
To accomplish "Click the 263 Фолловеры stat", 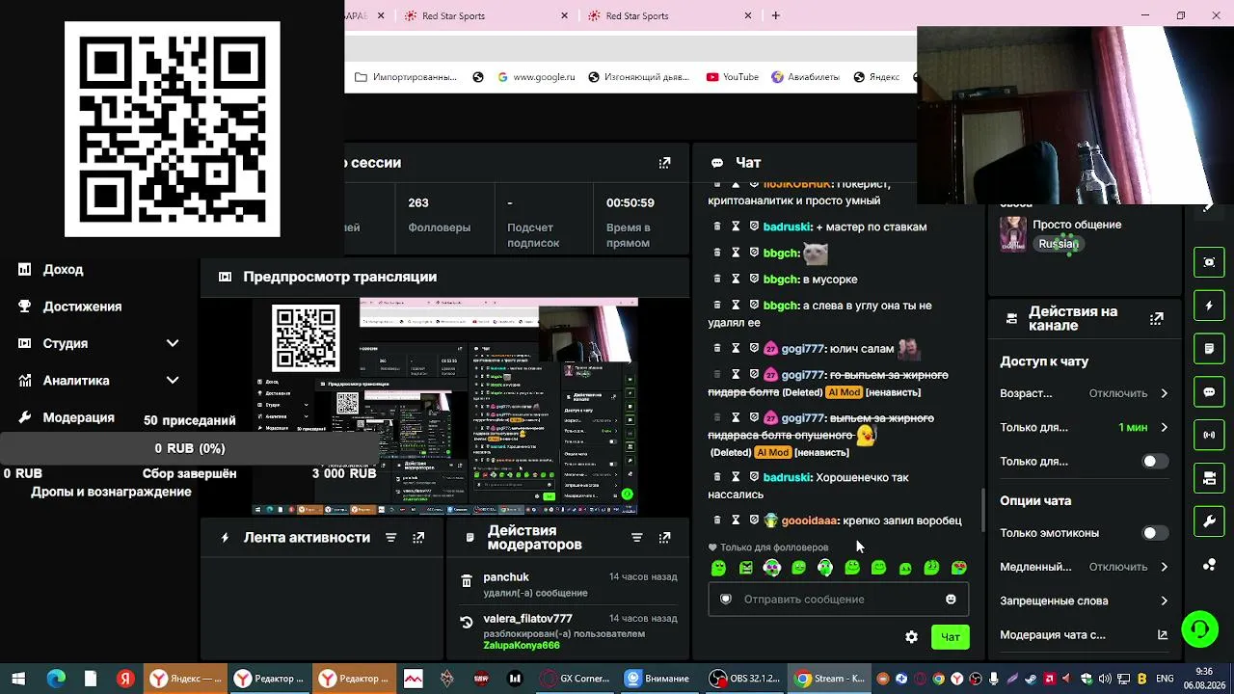I will click(439, 215).
